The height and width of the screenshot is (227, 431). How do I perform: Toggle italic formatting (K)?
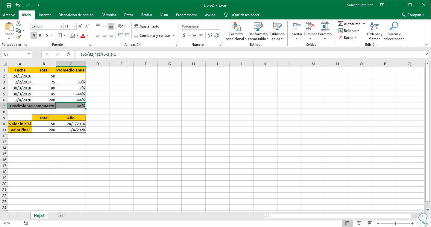coord(40,35)
